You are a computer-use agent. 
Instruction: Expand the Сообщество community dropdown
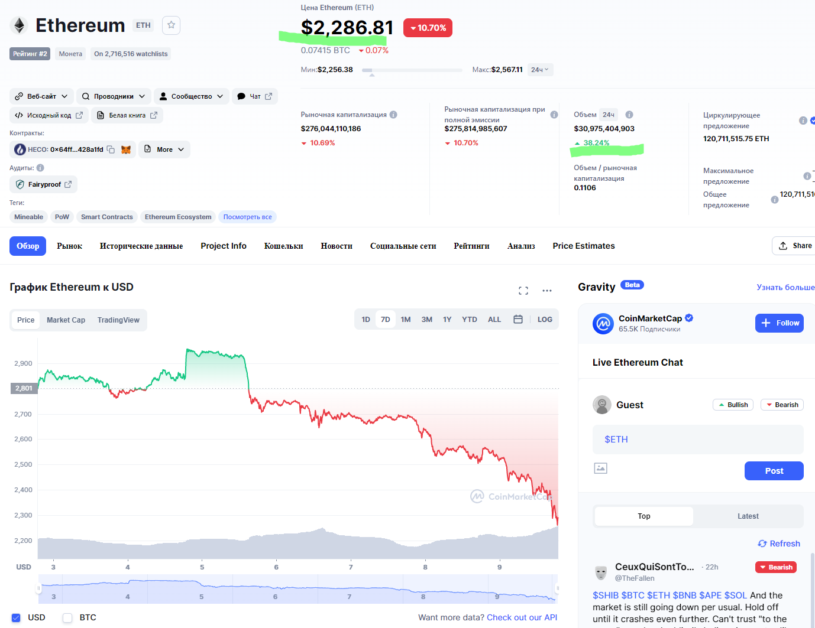point(192,96)
